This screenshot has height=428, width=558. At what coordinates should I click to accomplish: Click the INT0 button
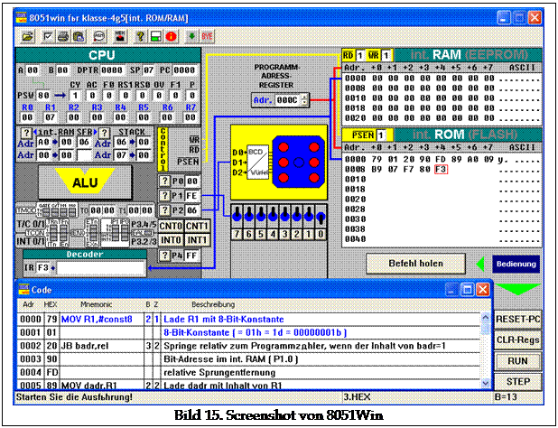[171, 240]
